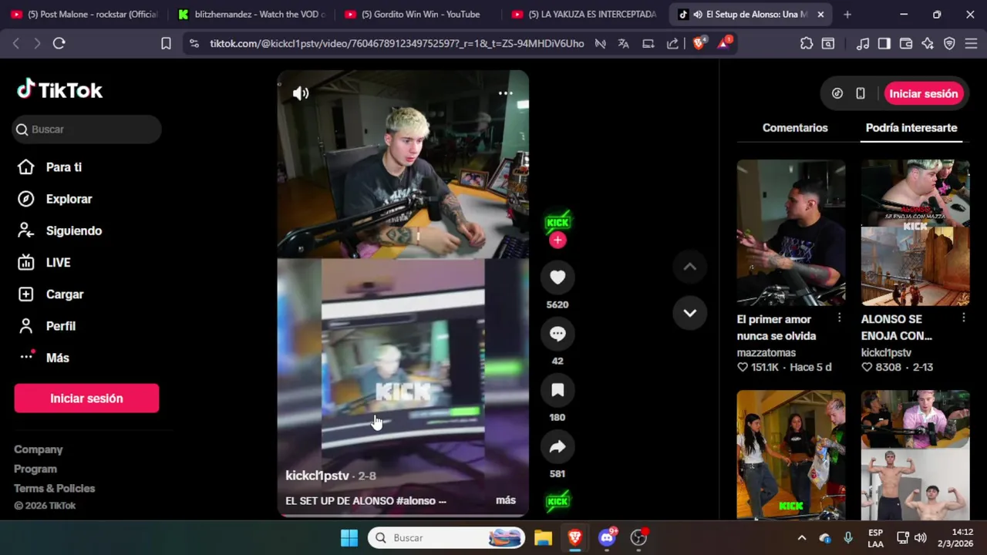Switch to Post Malone rockstar browser tab

click(x=85, y=14)
